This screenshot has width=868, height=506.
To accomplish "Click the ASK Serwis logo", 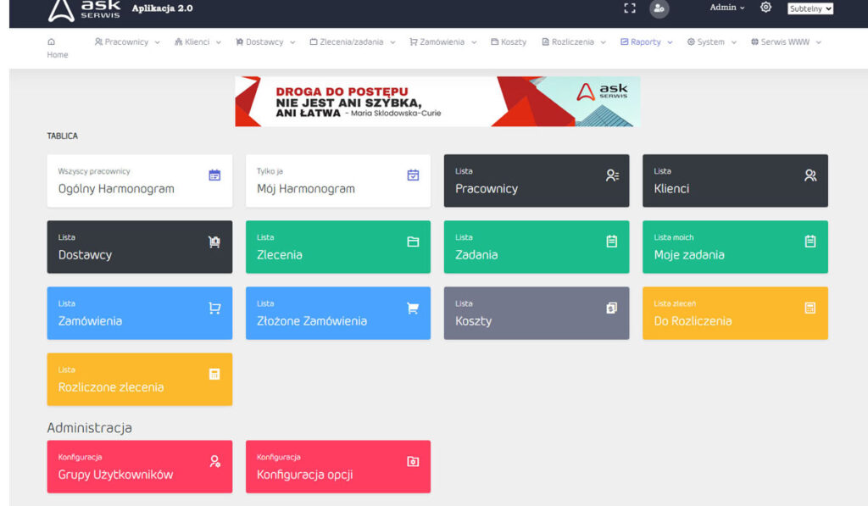I will coord(84,9).
